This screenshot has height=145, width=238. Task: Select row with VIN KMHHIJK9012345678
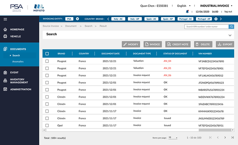47,111
